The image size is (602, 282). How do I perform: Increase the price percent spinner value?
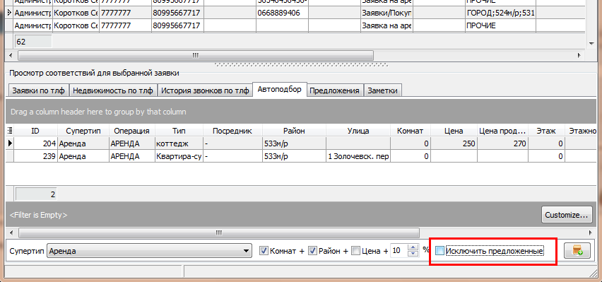point(413,248)
